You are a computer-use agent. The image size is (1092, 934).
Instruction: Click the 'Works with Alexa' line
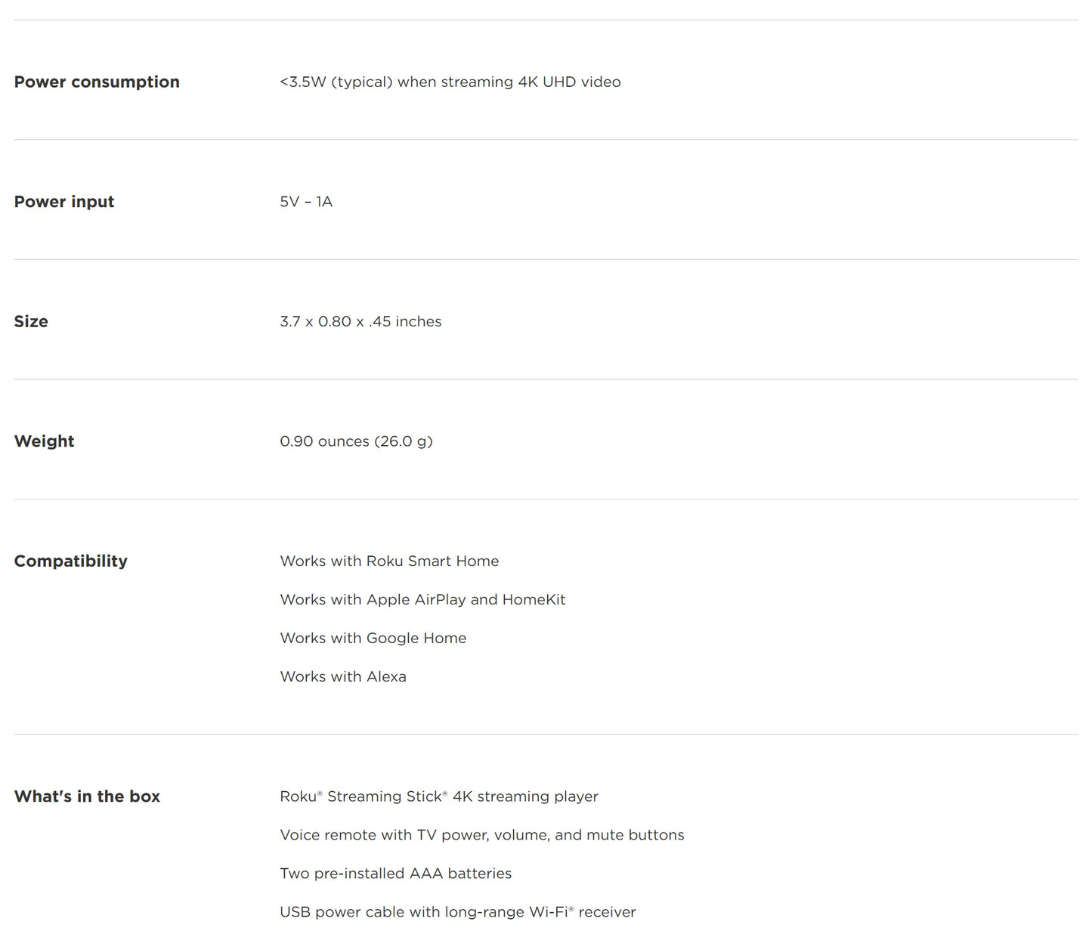click(x=343, y=676)
